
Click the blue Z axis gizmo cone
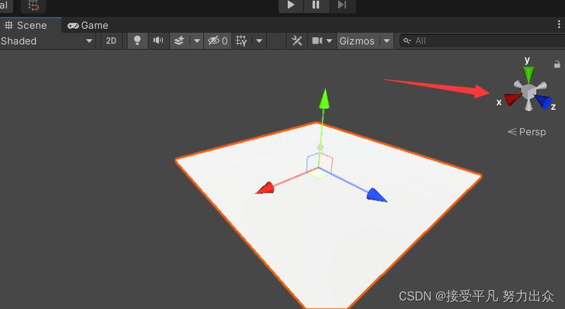coord(543,101)
